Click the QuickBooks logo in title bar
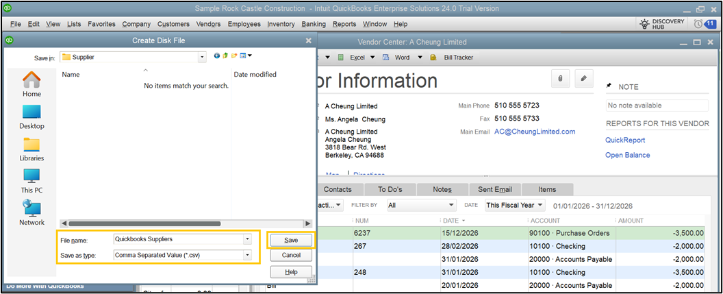The width and height of the screenshot is (723, 294). (x=8, y=8)
